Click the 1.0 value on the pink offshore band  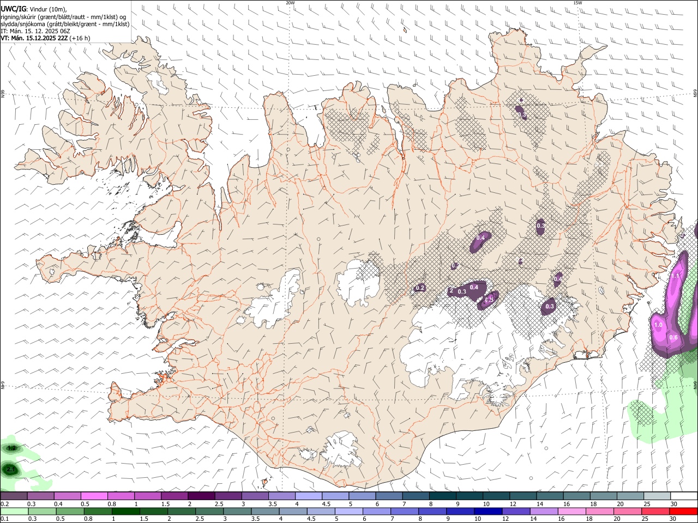658,325
